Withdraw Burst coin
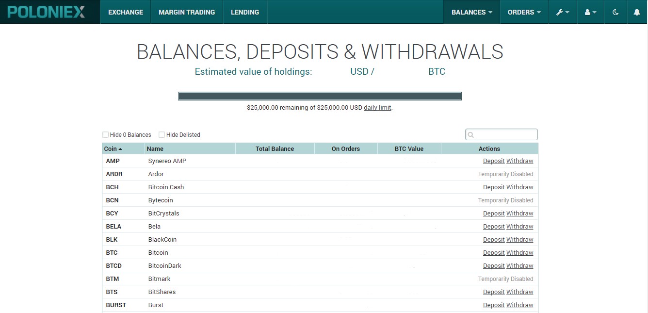 [520, 305]
